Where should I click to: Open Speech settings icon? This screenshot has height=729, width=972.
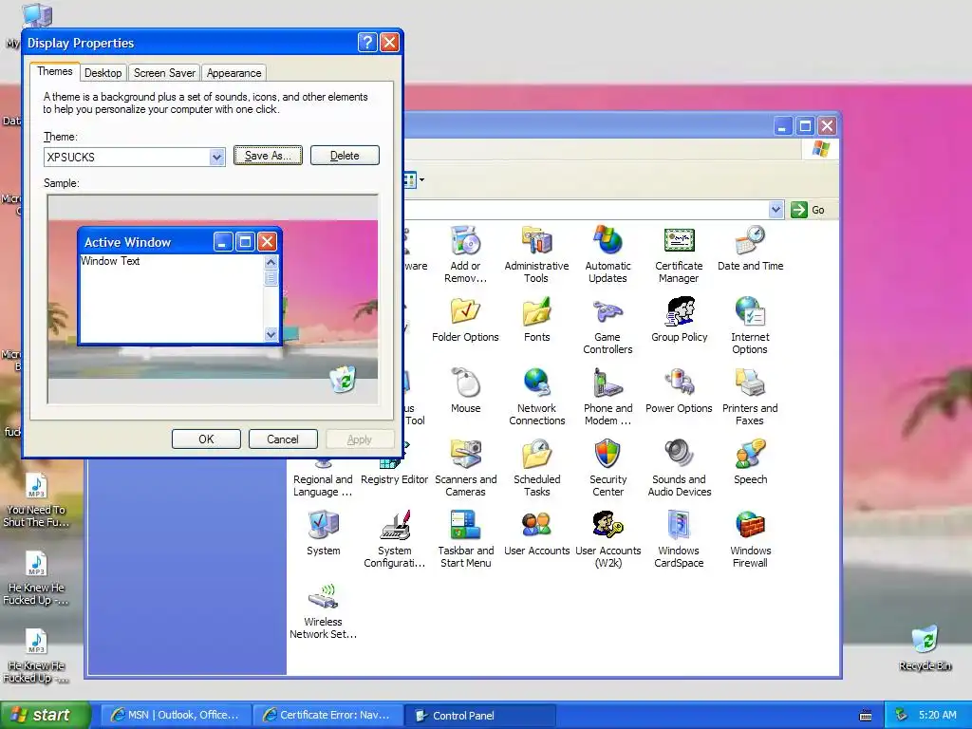pos(750,462)
